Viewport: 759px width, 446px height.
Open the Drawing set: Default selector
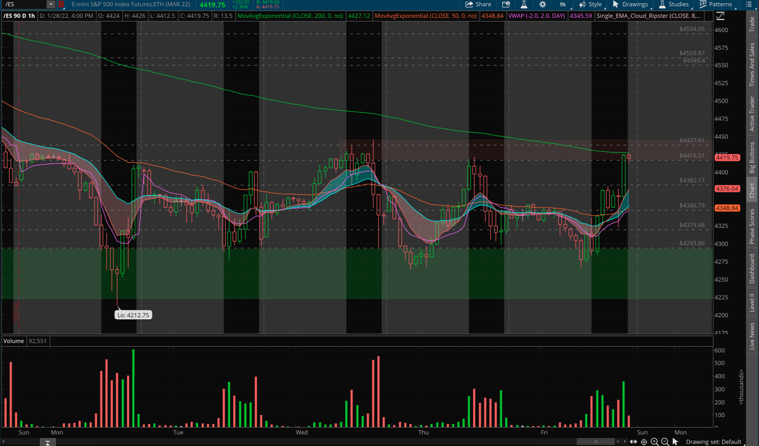pyautogui.click(x=713, y=442)
